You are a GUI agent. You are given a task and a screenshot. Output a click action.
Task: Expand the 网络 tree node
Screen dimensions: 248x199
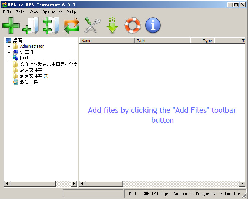(x=9, y=58)
